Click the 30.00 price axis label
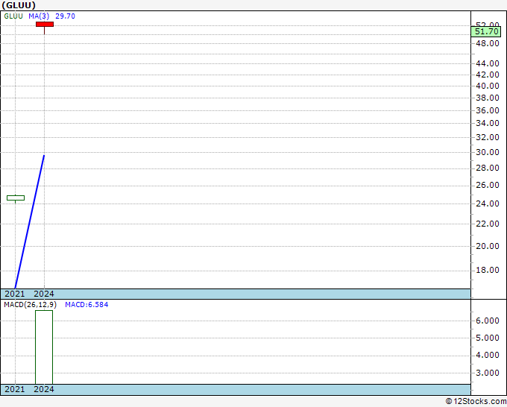The height and width of the screenshot is (407, 507). point(488,152)
